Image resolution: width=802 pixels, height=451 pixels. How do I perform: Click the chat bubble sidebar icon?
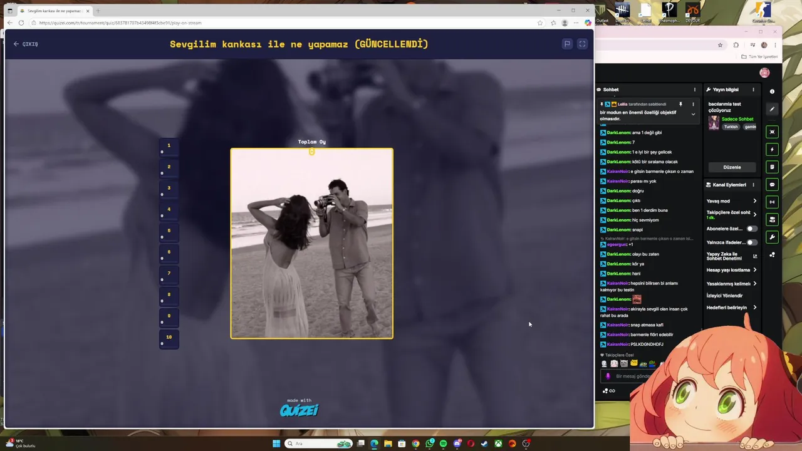[772, 184]
